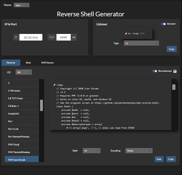Select the Perl PentestMonkey entry
Screen dimensions: 182x175
tap(22, 137)
